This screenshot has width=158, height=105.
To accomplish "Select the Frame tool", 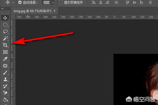I will pos(5,52).
